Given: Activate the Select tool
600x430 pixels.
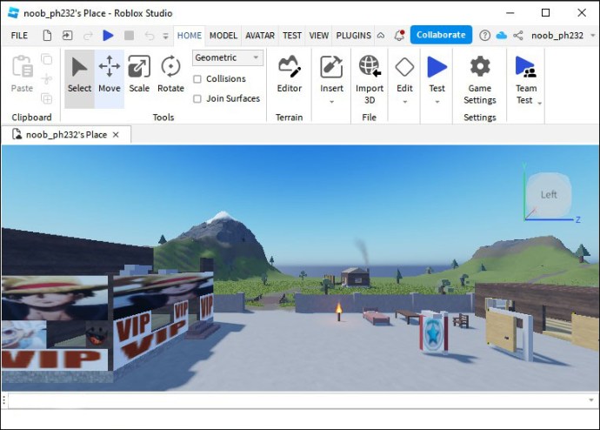Looking at the screenshot, I should coord(79,78).
